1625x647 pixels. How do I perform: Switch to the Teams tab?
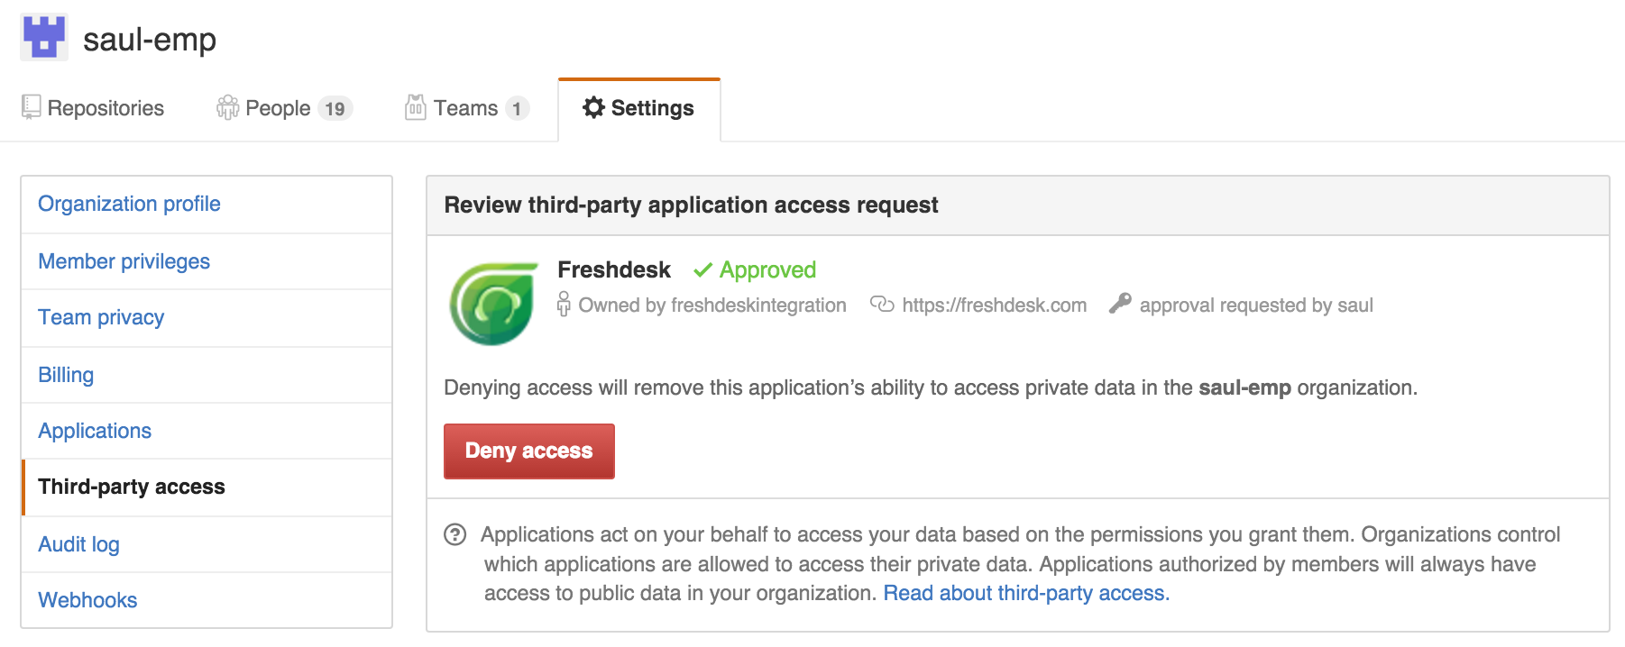(x=467, y=108)
